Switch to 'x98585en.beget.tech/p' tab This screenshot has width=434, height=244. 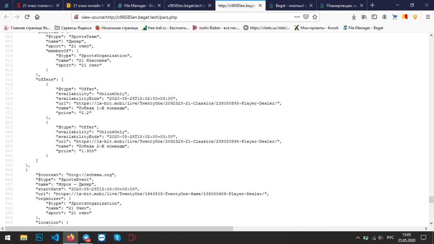[x=190, y=5]
